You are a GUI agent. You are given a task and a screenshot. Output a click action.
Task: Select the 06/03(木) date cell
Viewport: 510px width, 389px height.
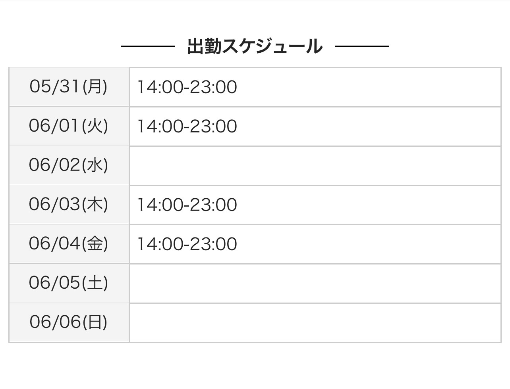(69, 205)
